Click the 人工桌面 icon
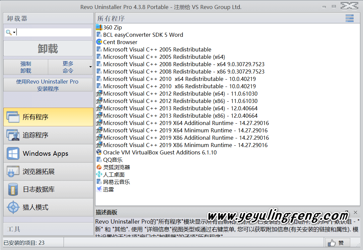The width and height of the screenshot is (363, 250). tap(99, 174)
